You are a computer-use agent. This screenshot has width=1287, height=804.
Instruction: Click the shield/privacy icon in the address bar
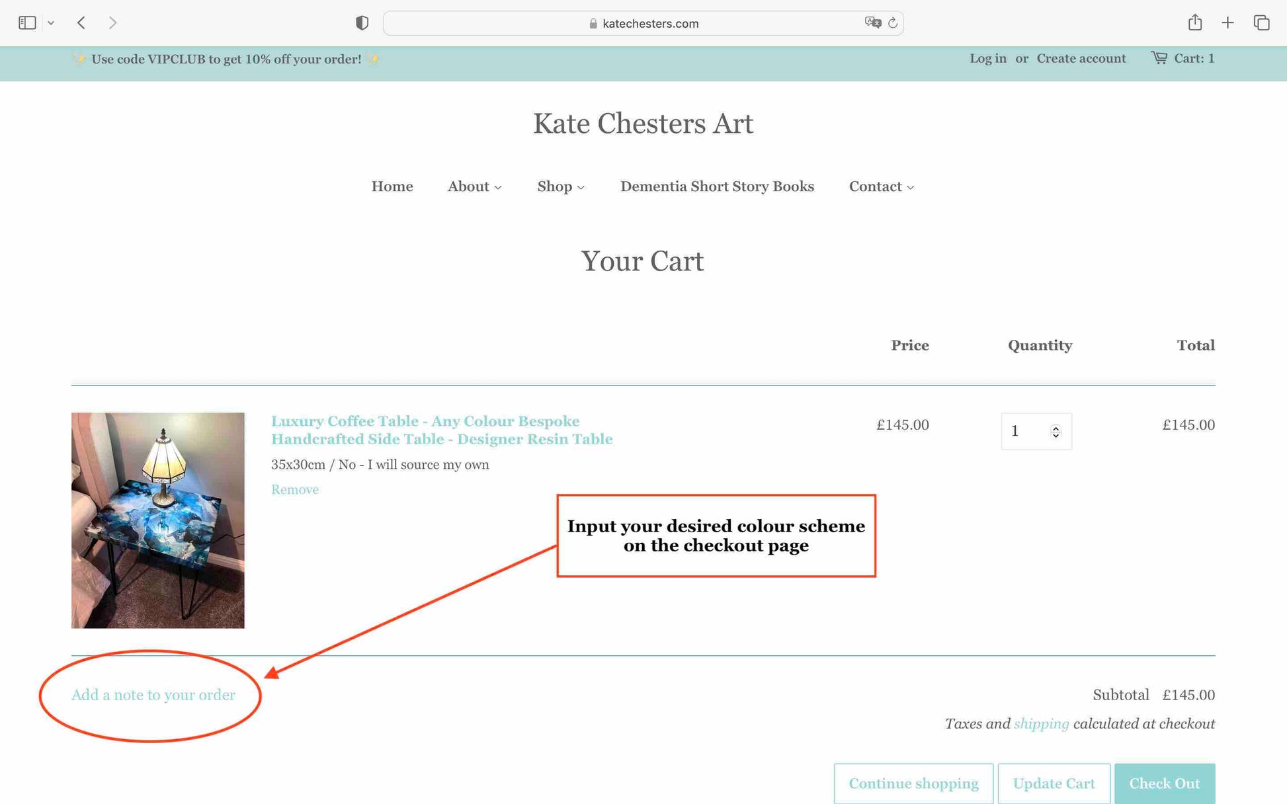point(361,22)
